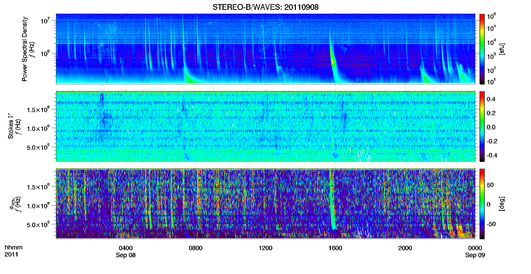Click the phi RTN direction spectrogram panel
Screen dimensions: 531x274
tap(265, 204)
